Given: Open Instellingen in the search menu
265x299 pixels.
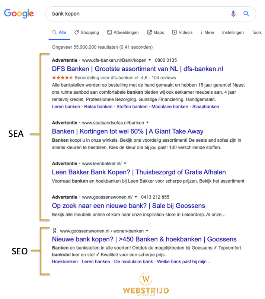Looking at the screenshot, I should click(233, 32).
